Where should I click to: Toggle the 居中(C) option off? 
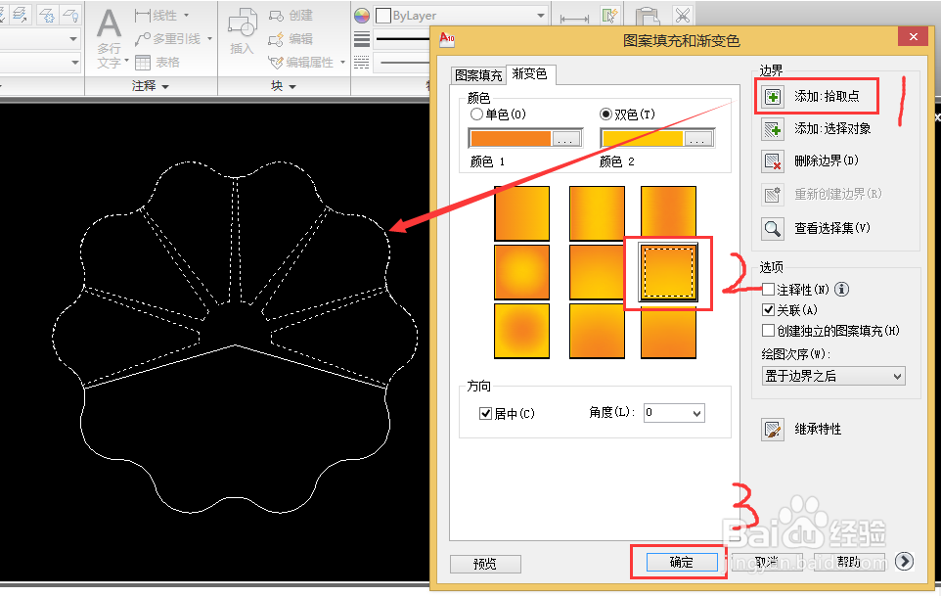pos(486,413)
